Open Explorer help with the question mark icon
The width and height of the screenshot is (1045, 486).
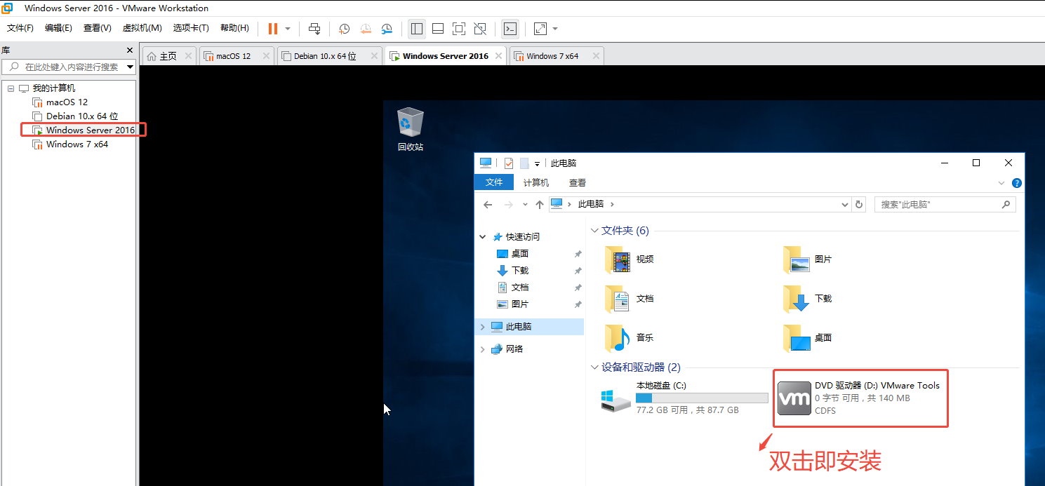(1017, 183)
